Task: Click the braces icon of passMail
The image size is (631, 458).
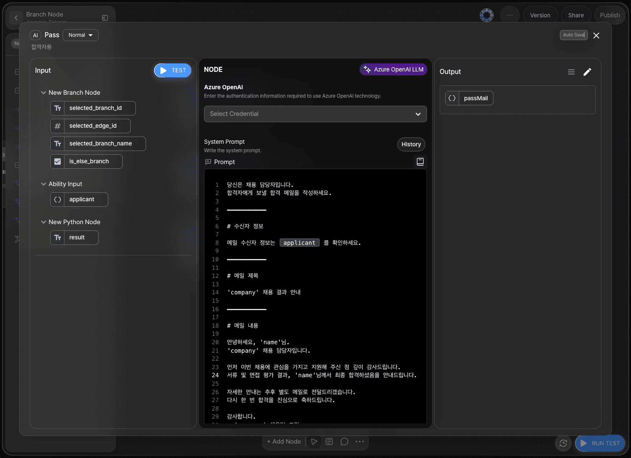Action: 452,98
